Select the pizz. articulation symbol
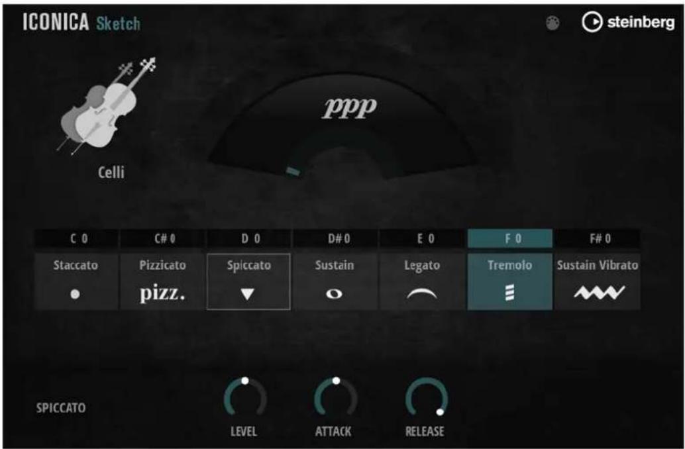The width and height of the screenshot is (685, 449). click(x=162, y=293)
